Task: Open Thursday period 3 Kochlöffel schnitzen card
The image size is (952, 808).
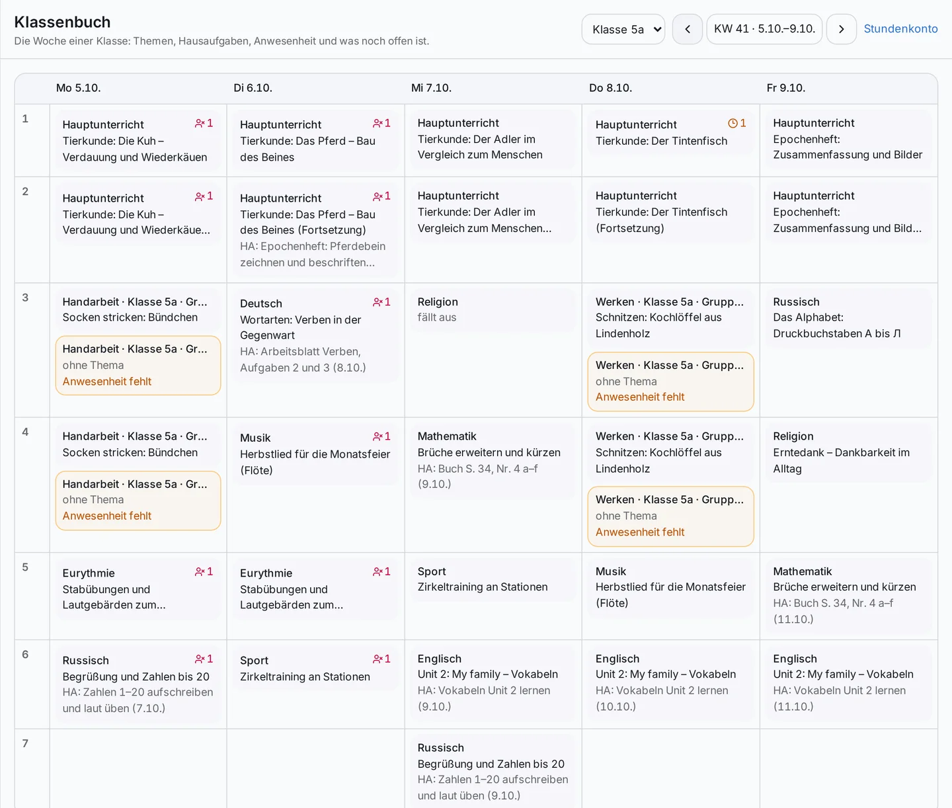Action: (671, 318)
